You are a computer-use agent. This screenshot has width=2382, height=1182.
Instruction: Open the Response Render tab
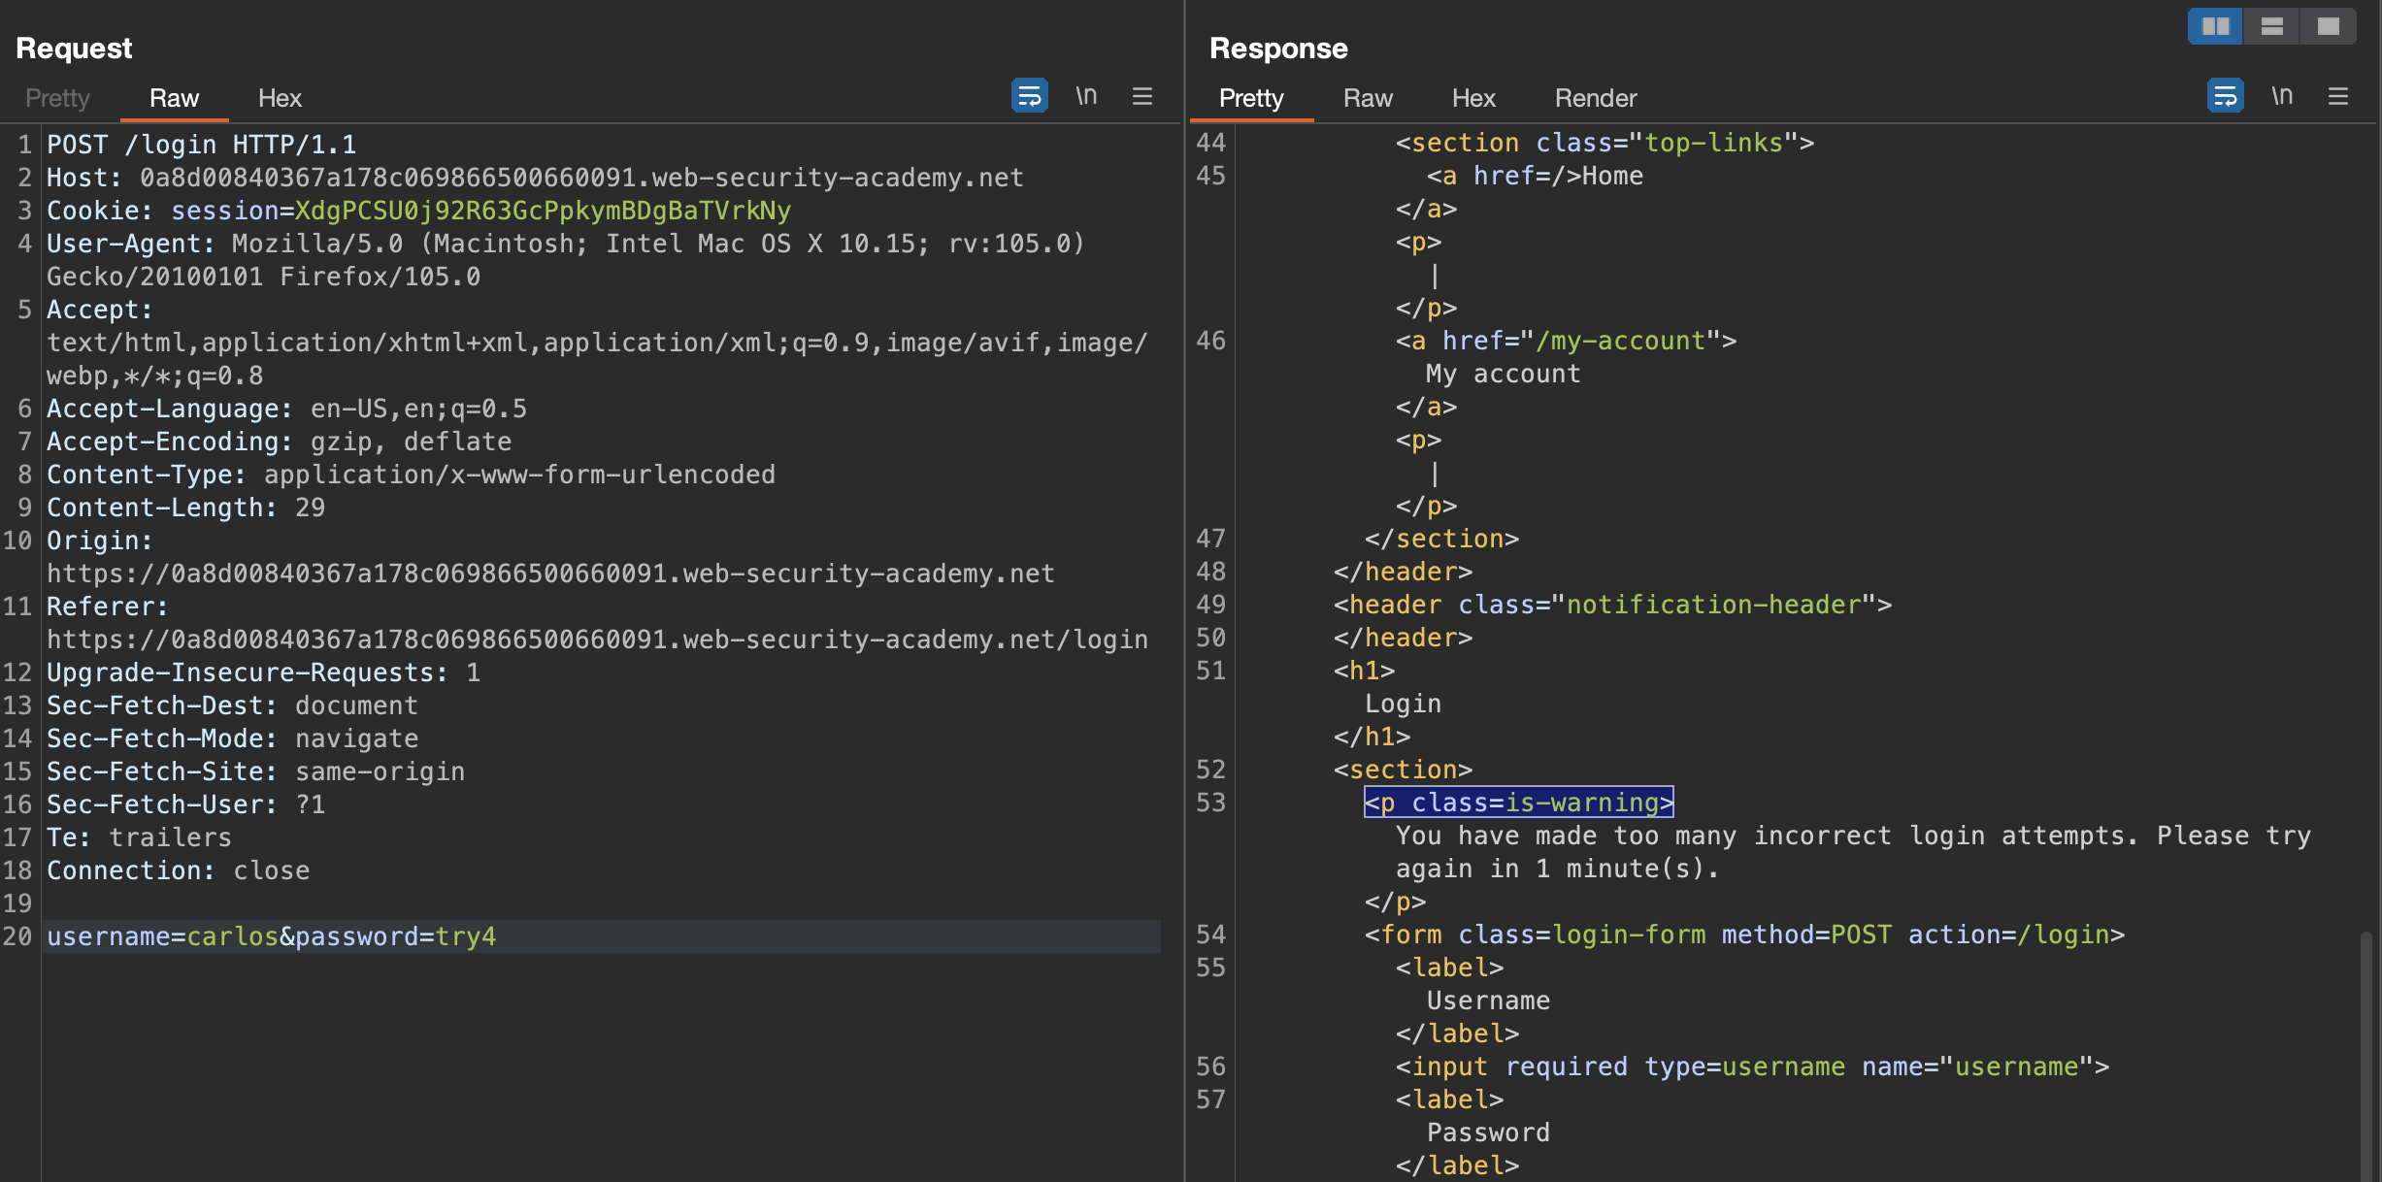(x=1595, y=98)
